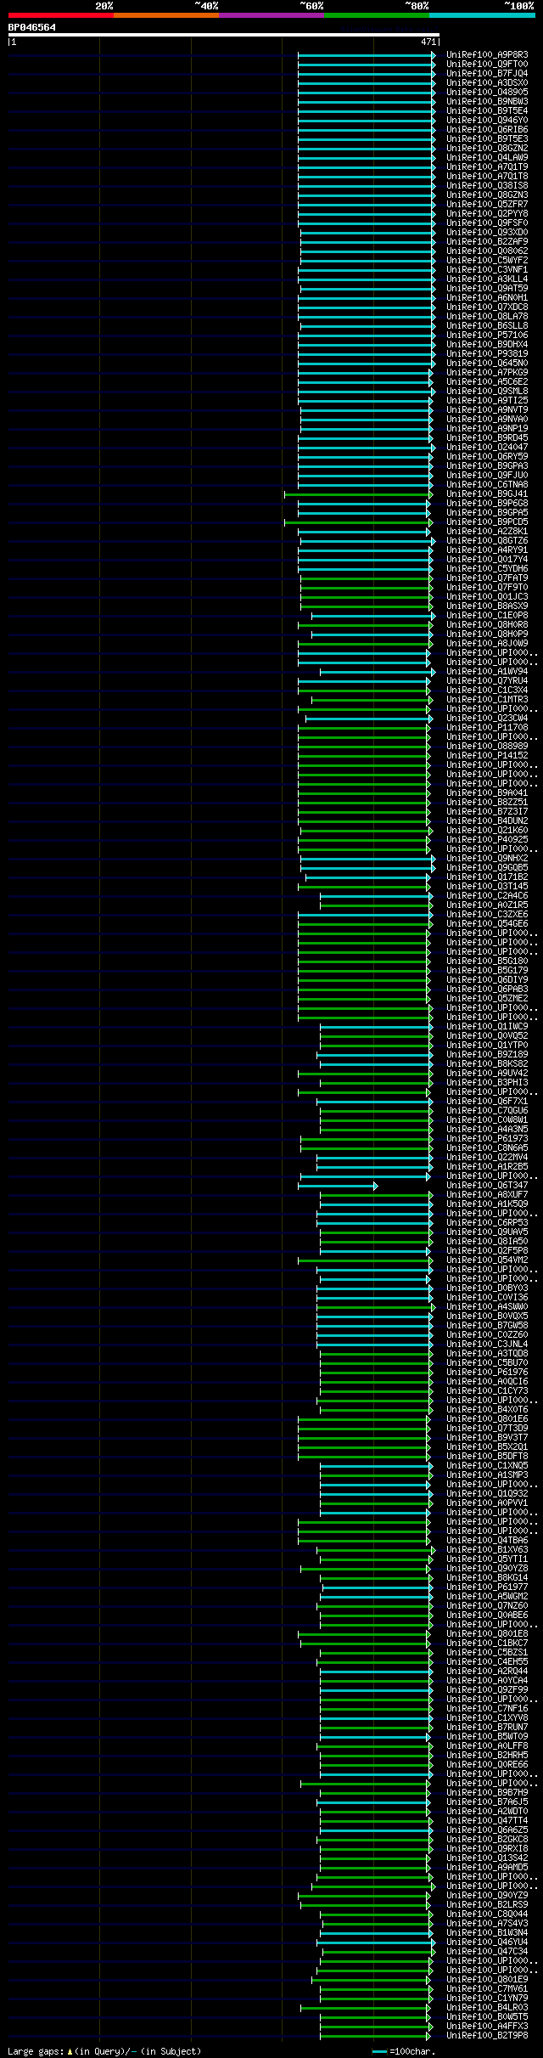
Task: Select the UniRef100_A7PKG9 entry
Action: click(487, 373)
